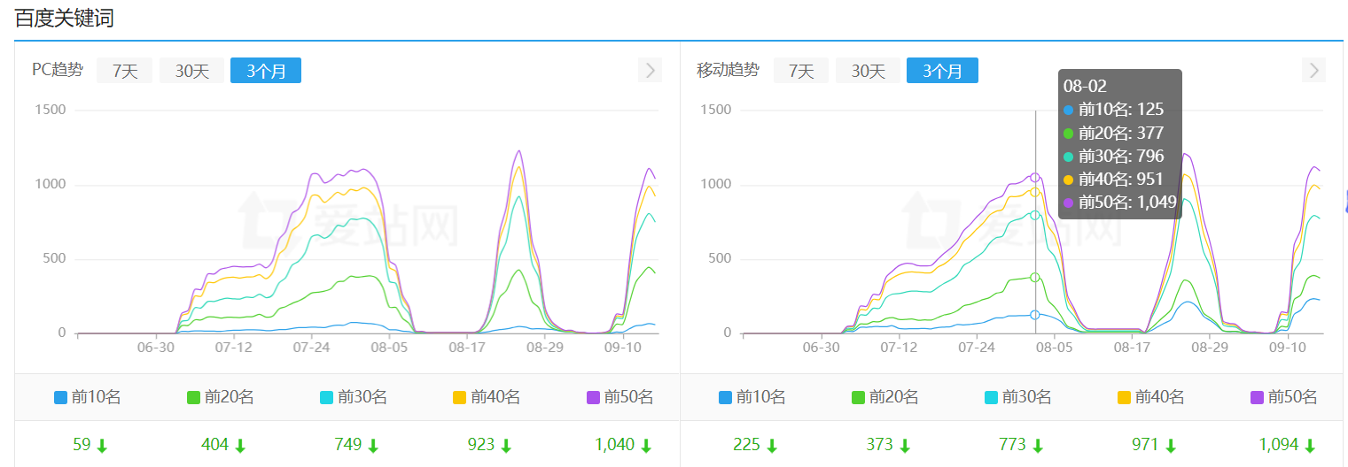Select 30天 tab in PC趋势 chart
1348x467 pixels.
(191, 71)
